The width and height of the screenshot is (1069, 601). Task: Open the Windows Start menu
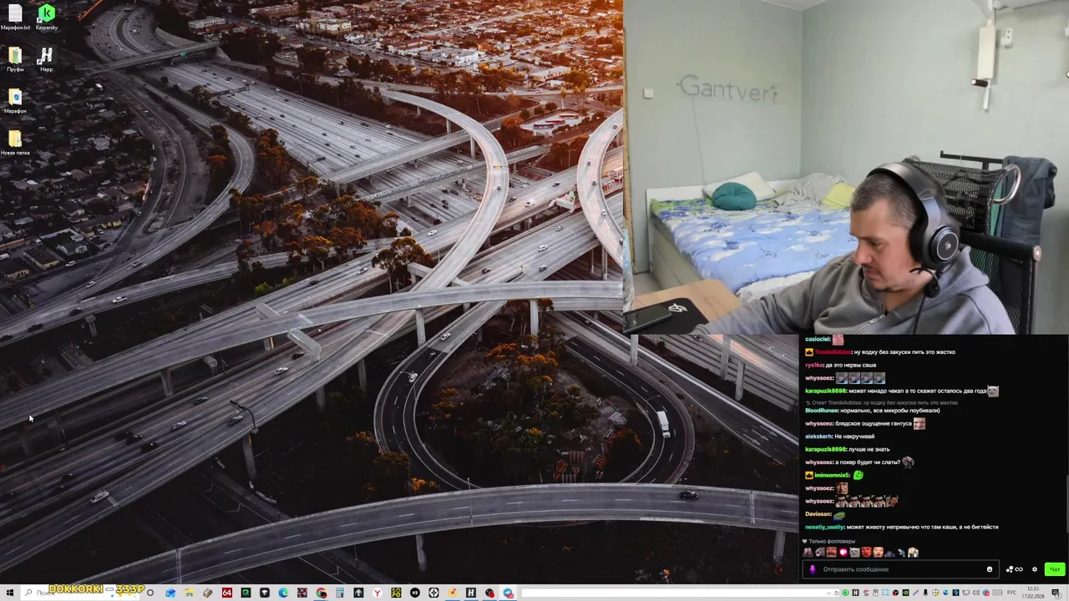[10, 593]
